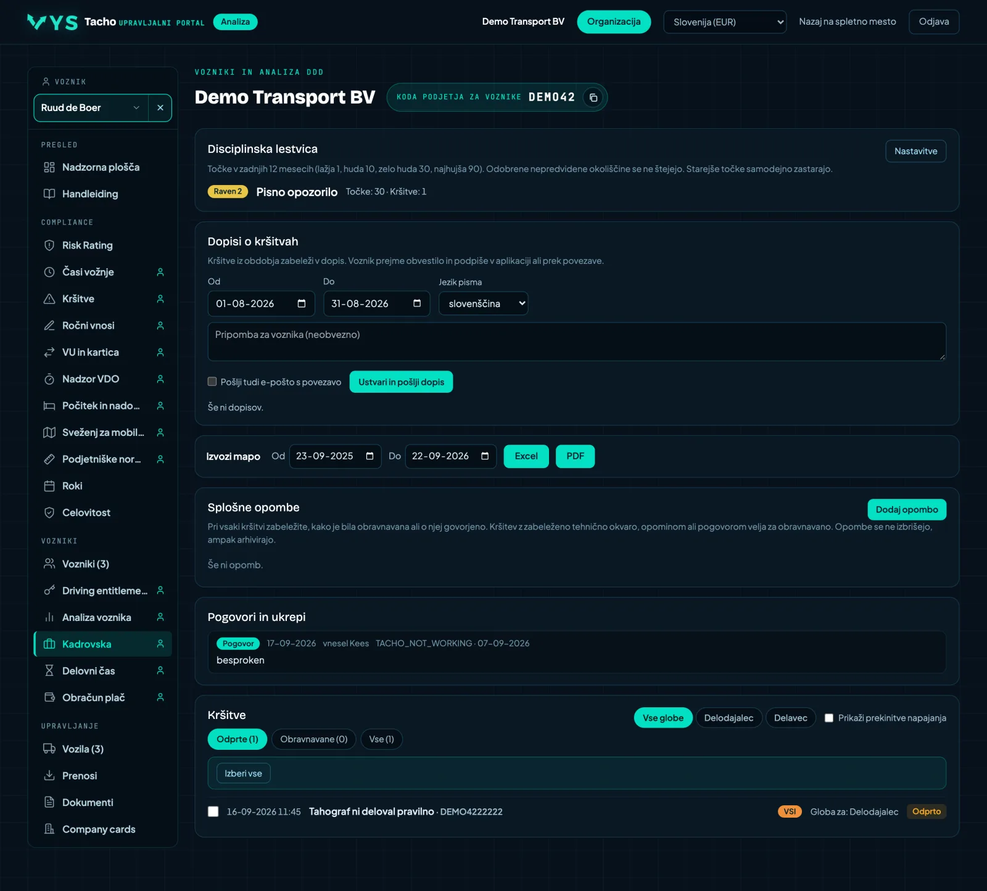
Task: Open Risk Rating shield icon
Action: [x=49, y=245]
